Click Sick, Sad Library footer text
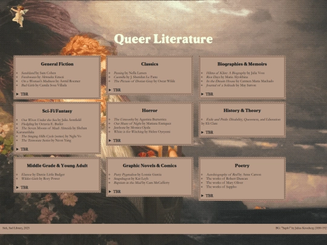Viewport: 327px width, 245px height. [x=16, y=228]
